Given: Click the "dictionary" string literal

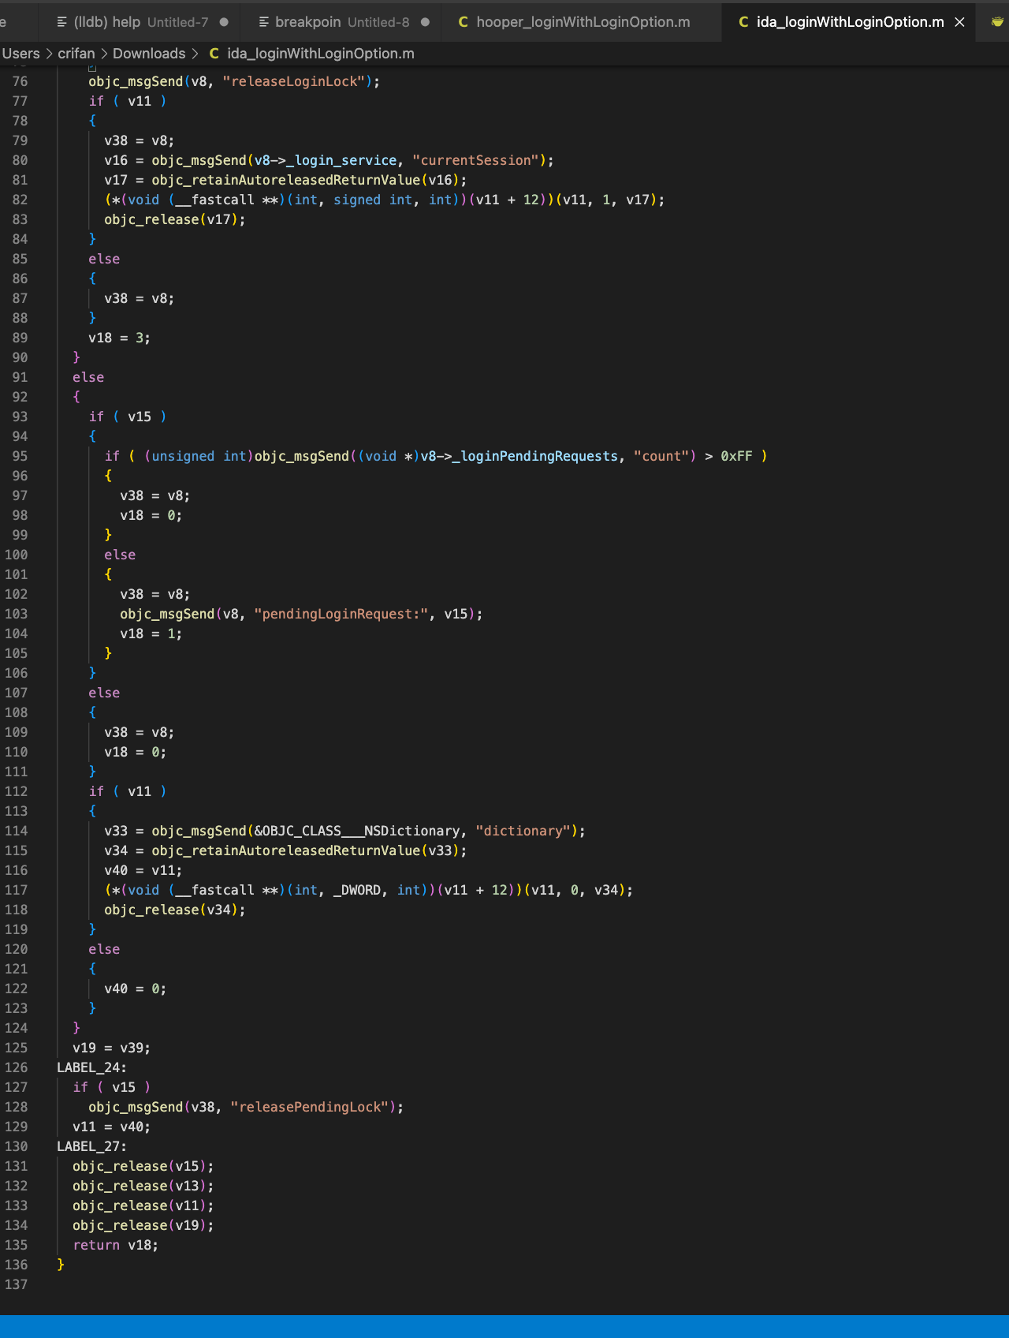Looking at the screenshot, I should (523, 831).
